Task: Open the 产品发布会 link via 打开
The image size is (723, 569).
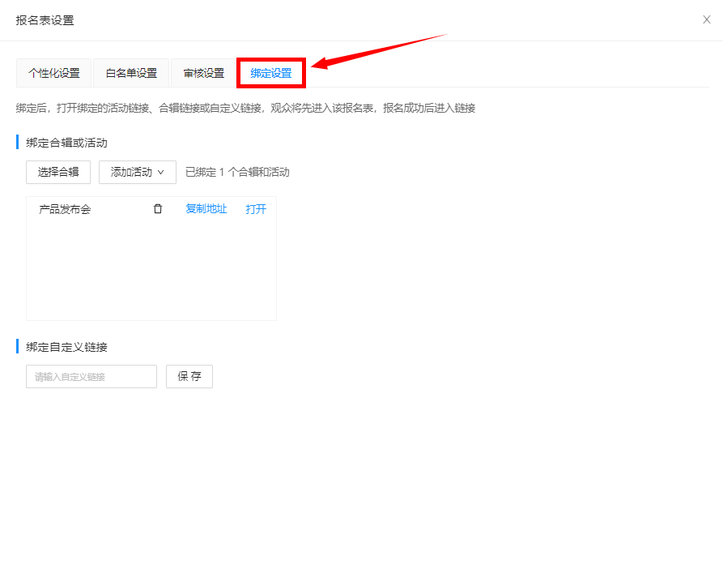Action: 256,209
